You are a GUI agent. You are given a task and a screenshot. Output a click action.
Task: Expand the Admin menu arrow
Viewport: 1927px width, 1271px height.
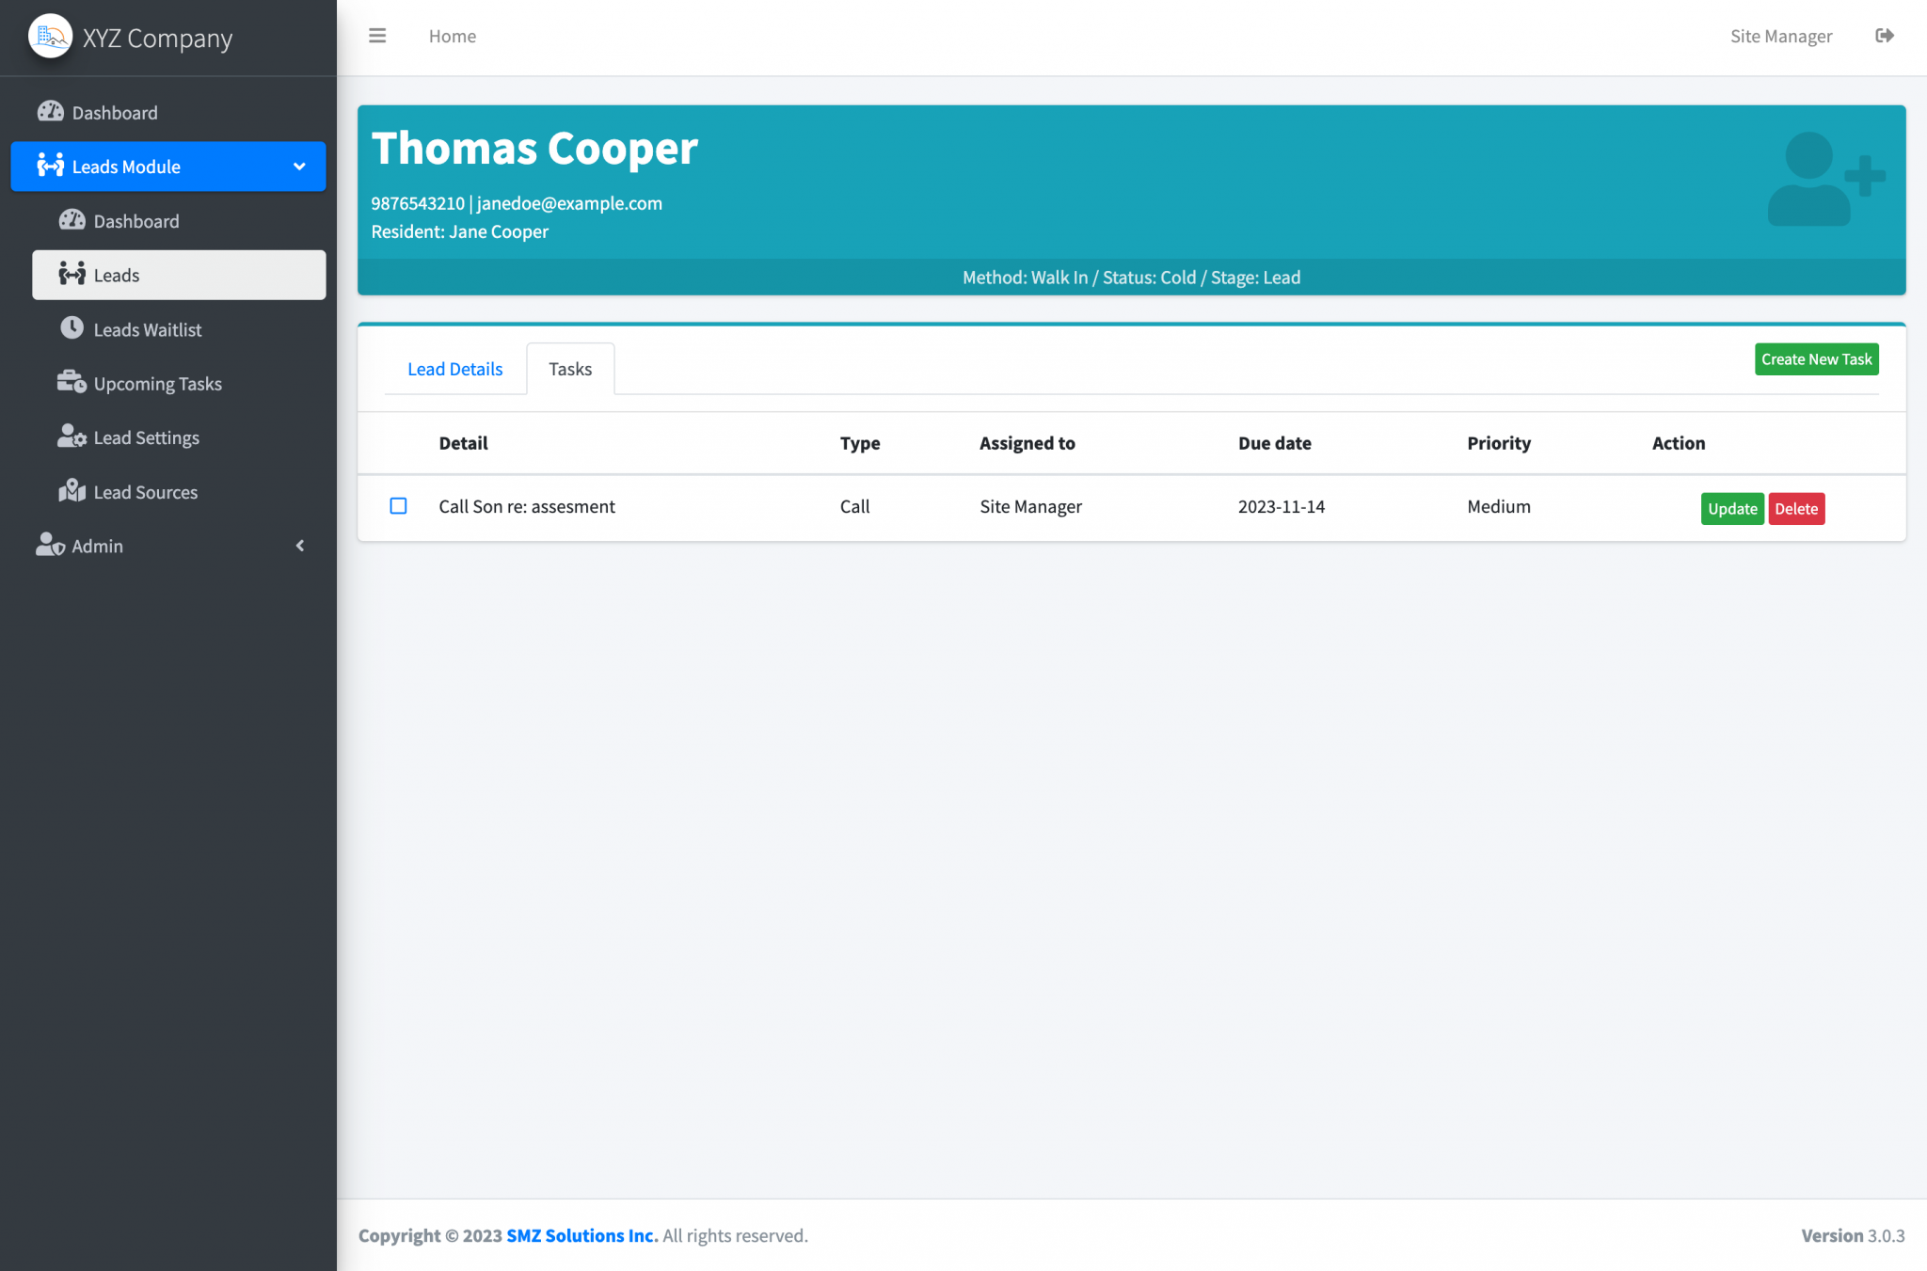click(x=300, y=546)
